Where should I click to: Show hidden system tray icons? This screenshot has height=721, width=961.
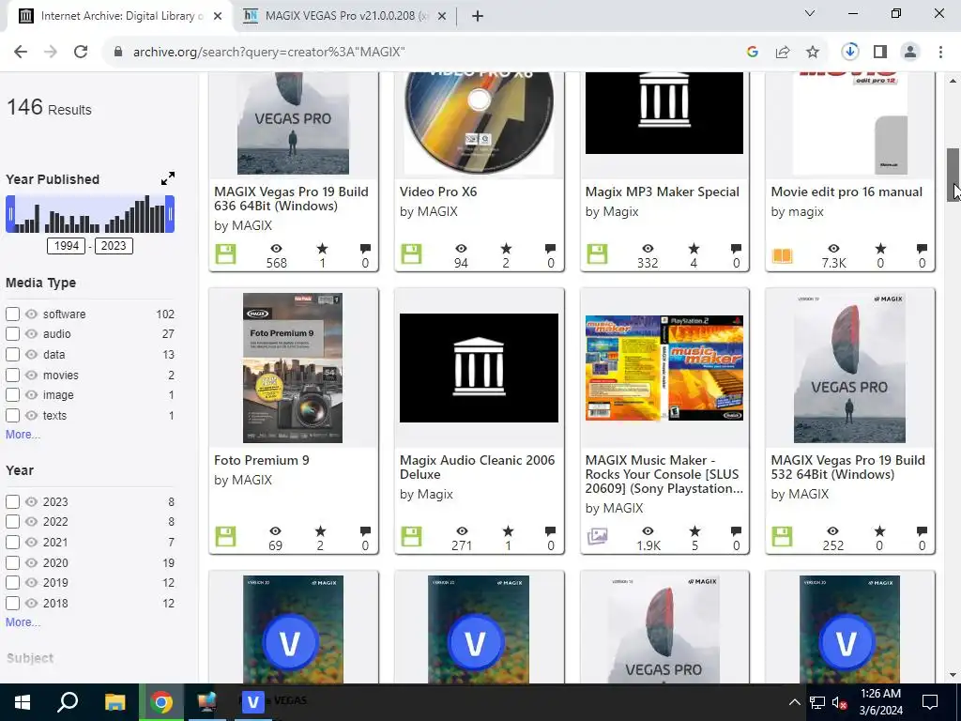coord(794,702)
